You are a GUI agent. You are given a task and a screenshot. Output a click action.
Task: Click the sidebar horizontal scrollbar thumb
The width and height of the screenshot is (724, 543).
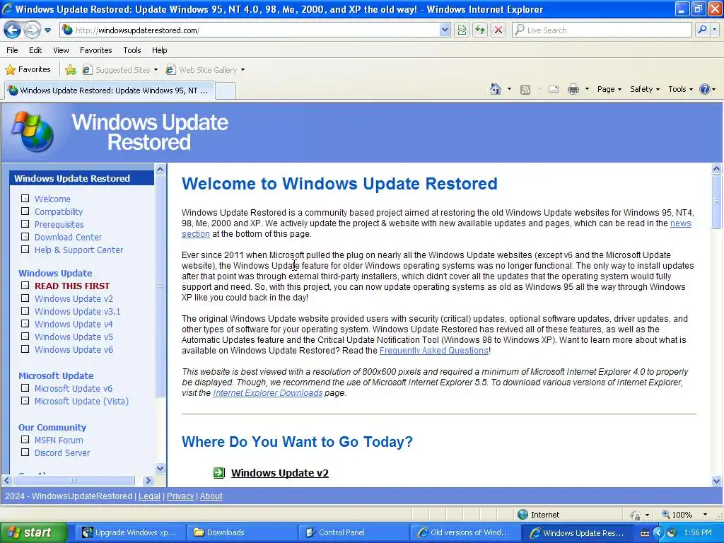(x=74, y=480)
